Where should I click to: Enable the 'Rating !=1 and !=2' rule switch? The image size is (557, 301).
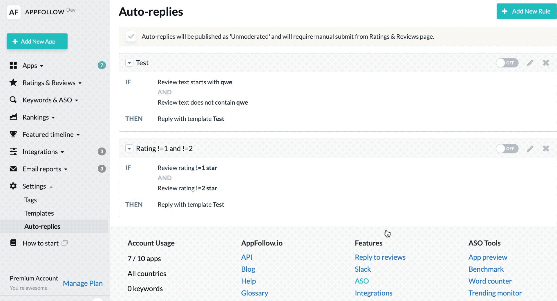pyautogui.click(x=507, y=148)
